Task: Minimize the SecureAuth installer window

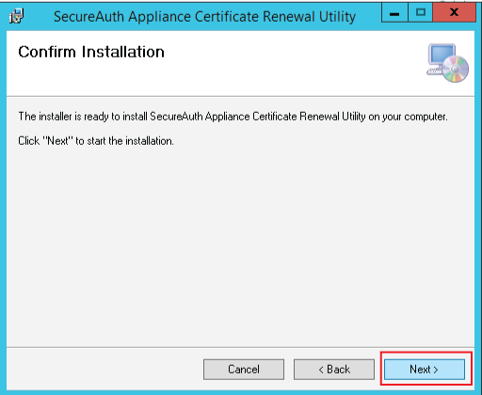Action: (394, 13)
